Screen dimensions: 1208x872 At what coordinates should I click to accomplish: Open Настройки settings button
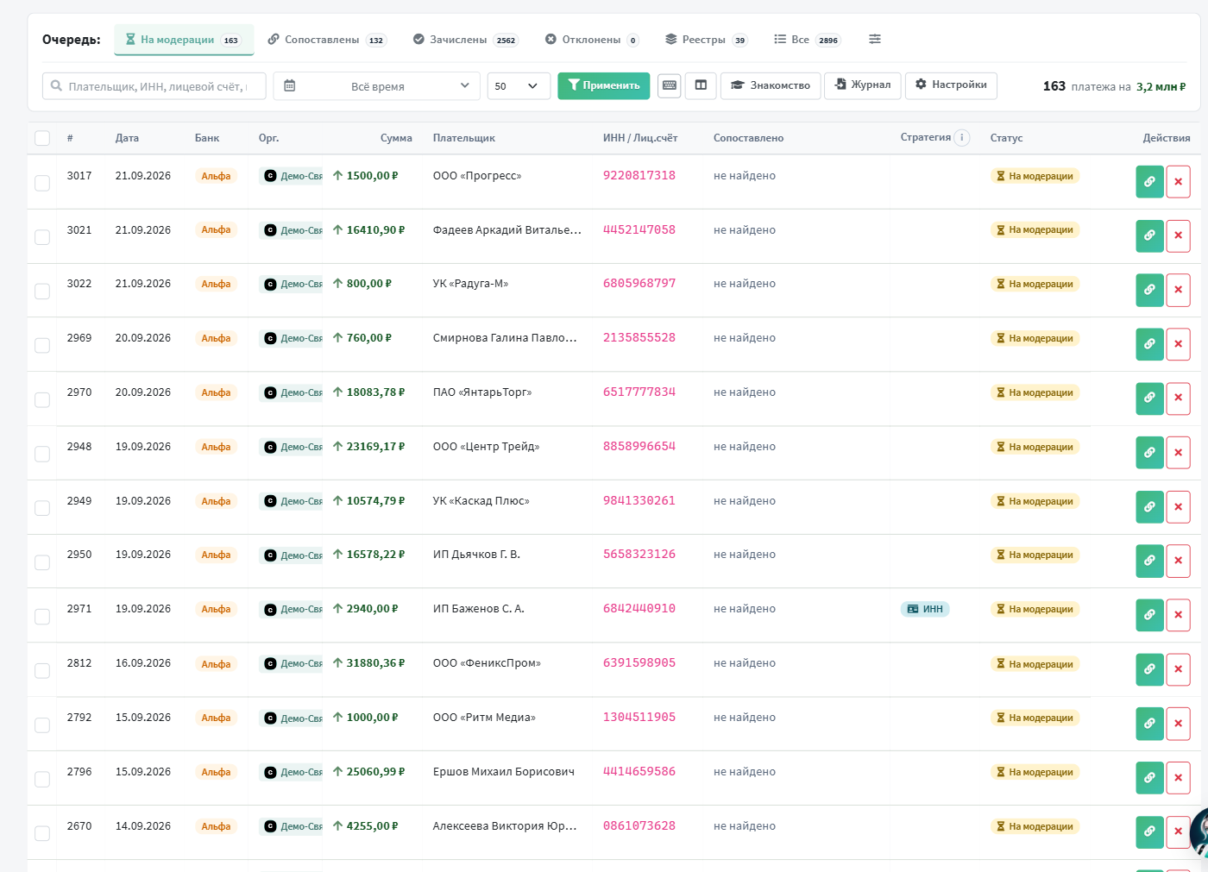click(x=951, y=85)
